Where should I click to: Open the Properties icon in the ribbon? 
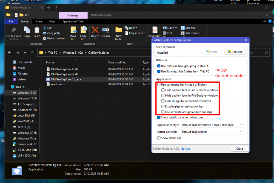pos(155,30)
